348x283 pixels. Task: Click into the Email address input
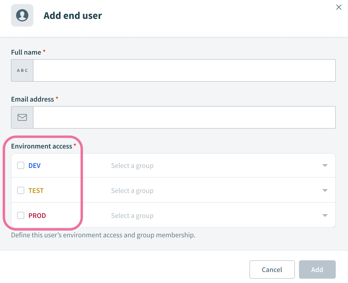[184, 117]
